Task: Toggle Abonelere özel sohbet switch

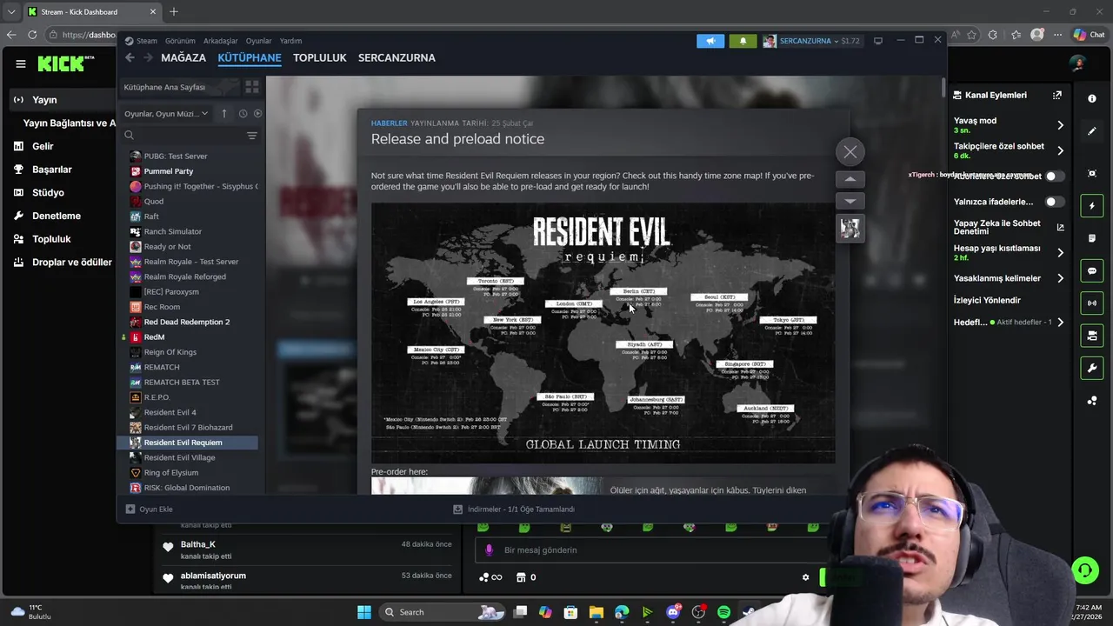Action: coord(1055,176)
